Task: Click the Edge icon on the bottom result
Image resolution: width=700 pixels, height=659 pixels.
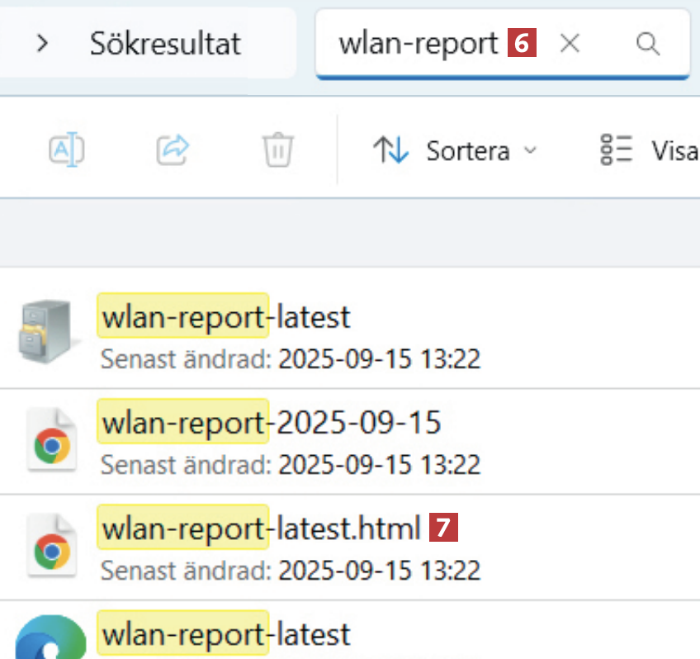Action: pyautogui.click(x=51, y=639)
